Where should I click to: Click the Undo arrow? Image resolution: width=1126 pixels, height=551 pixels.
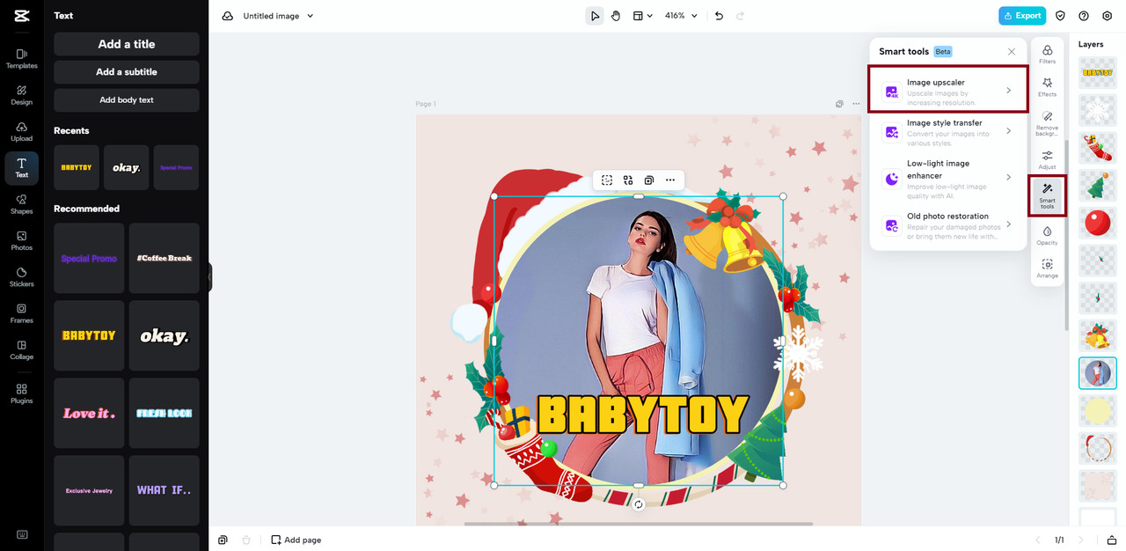coord(719,16)
